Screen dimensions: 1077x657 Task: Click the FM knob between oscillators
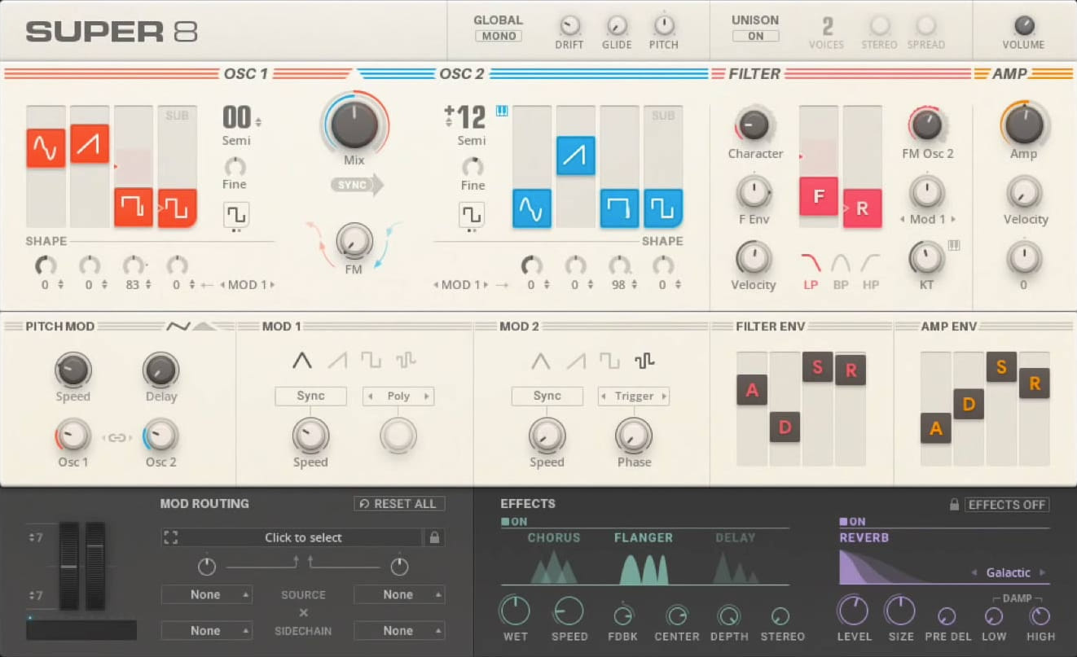(354, 242)
